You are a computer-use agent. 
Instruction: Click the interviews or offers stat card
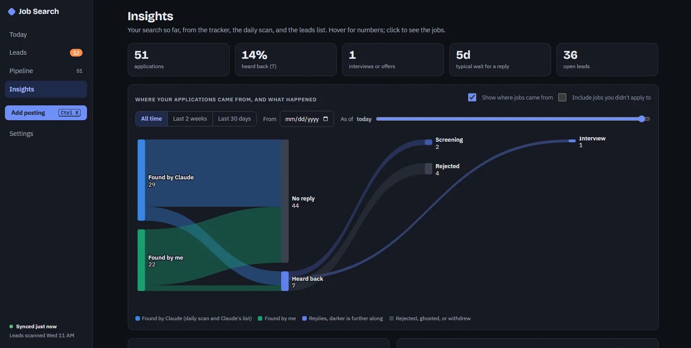(x=393, y=60)
